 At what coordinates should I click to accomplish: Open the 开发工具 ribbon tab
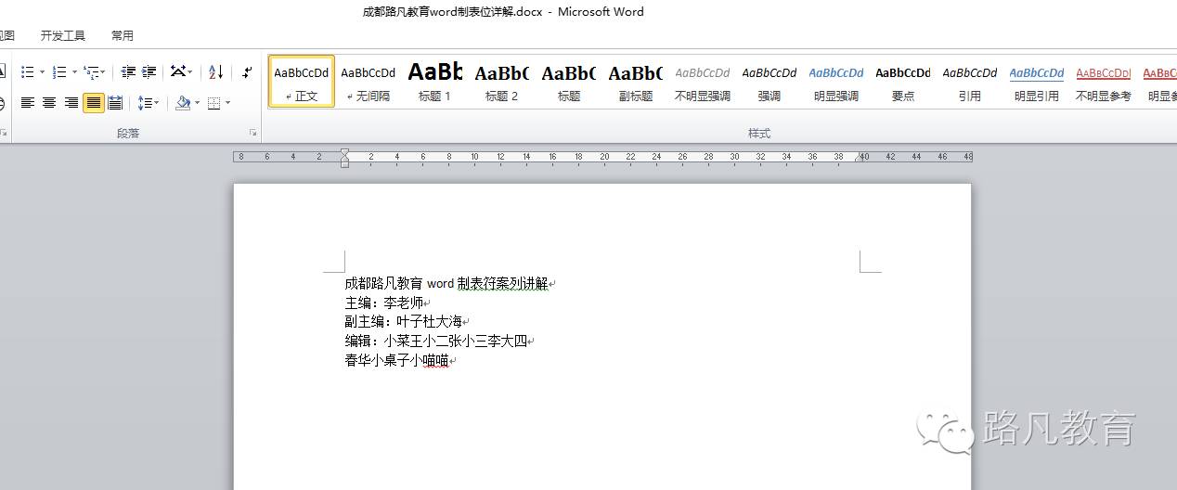pos(63,35)
